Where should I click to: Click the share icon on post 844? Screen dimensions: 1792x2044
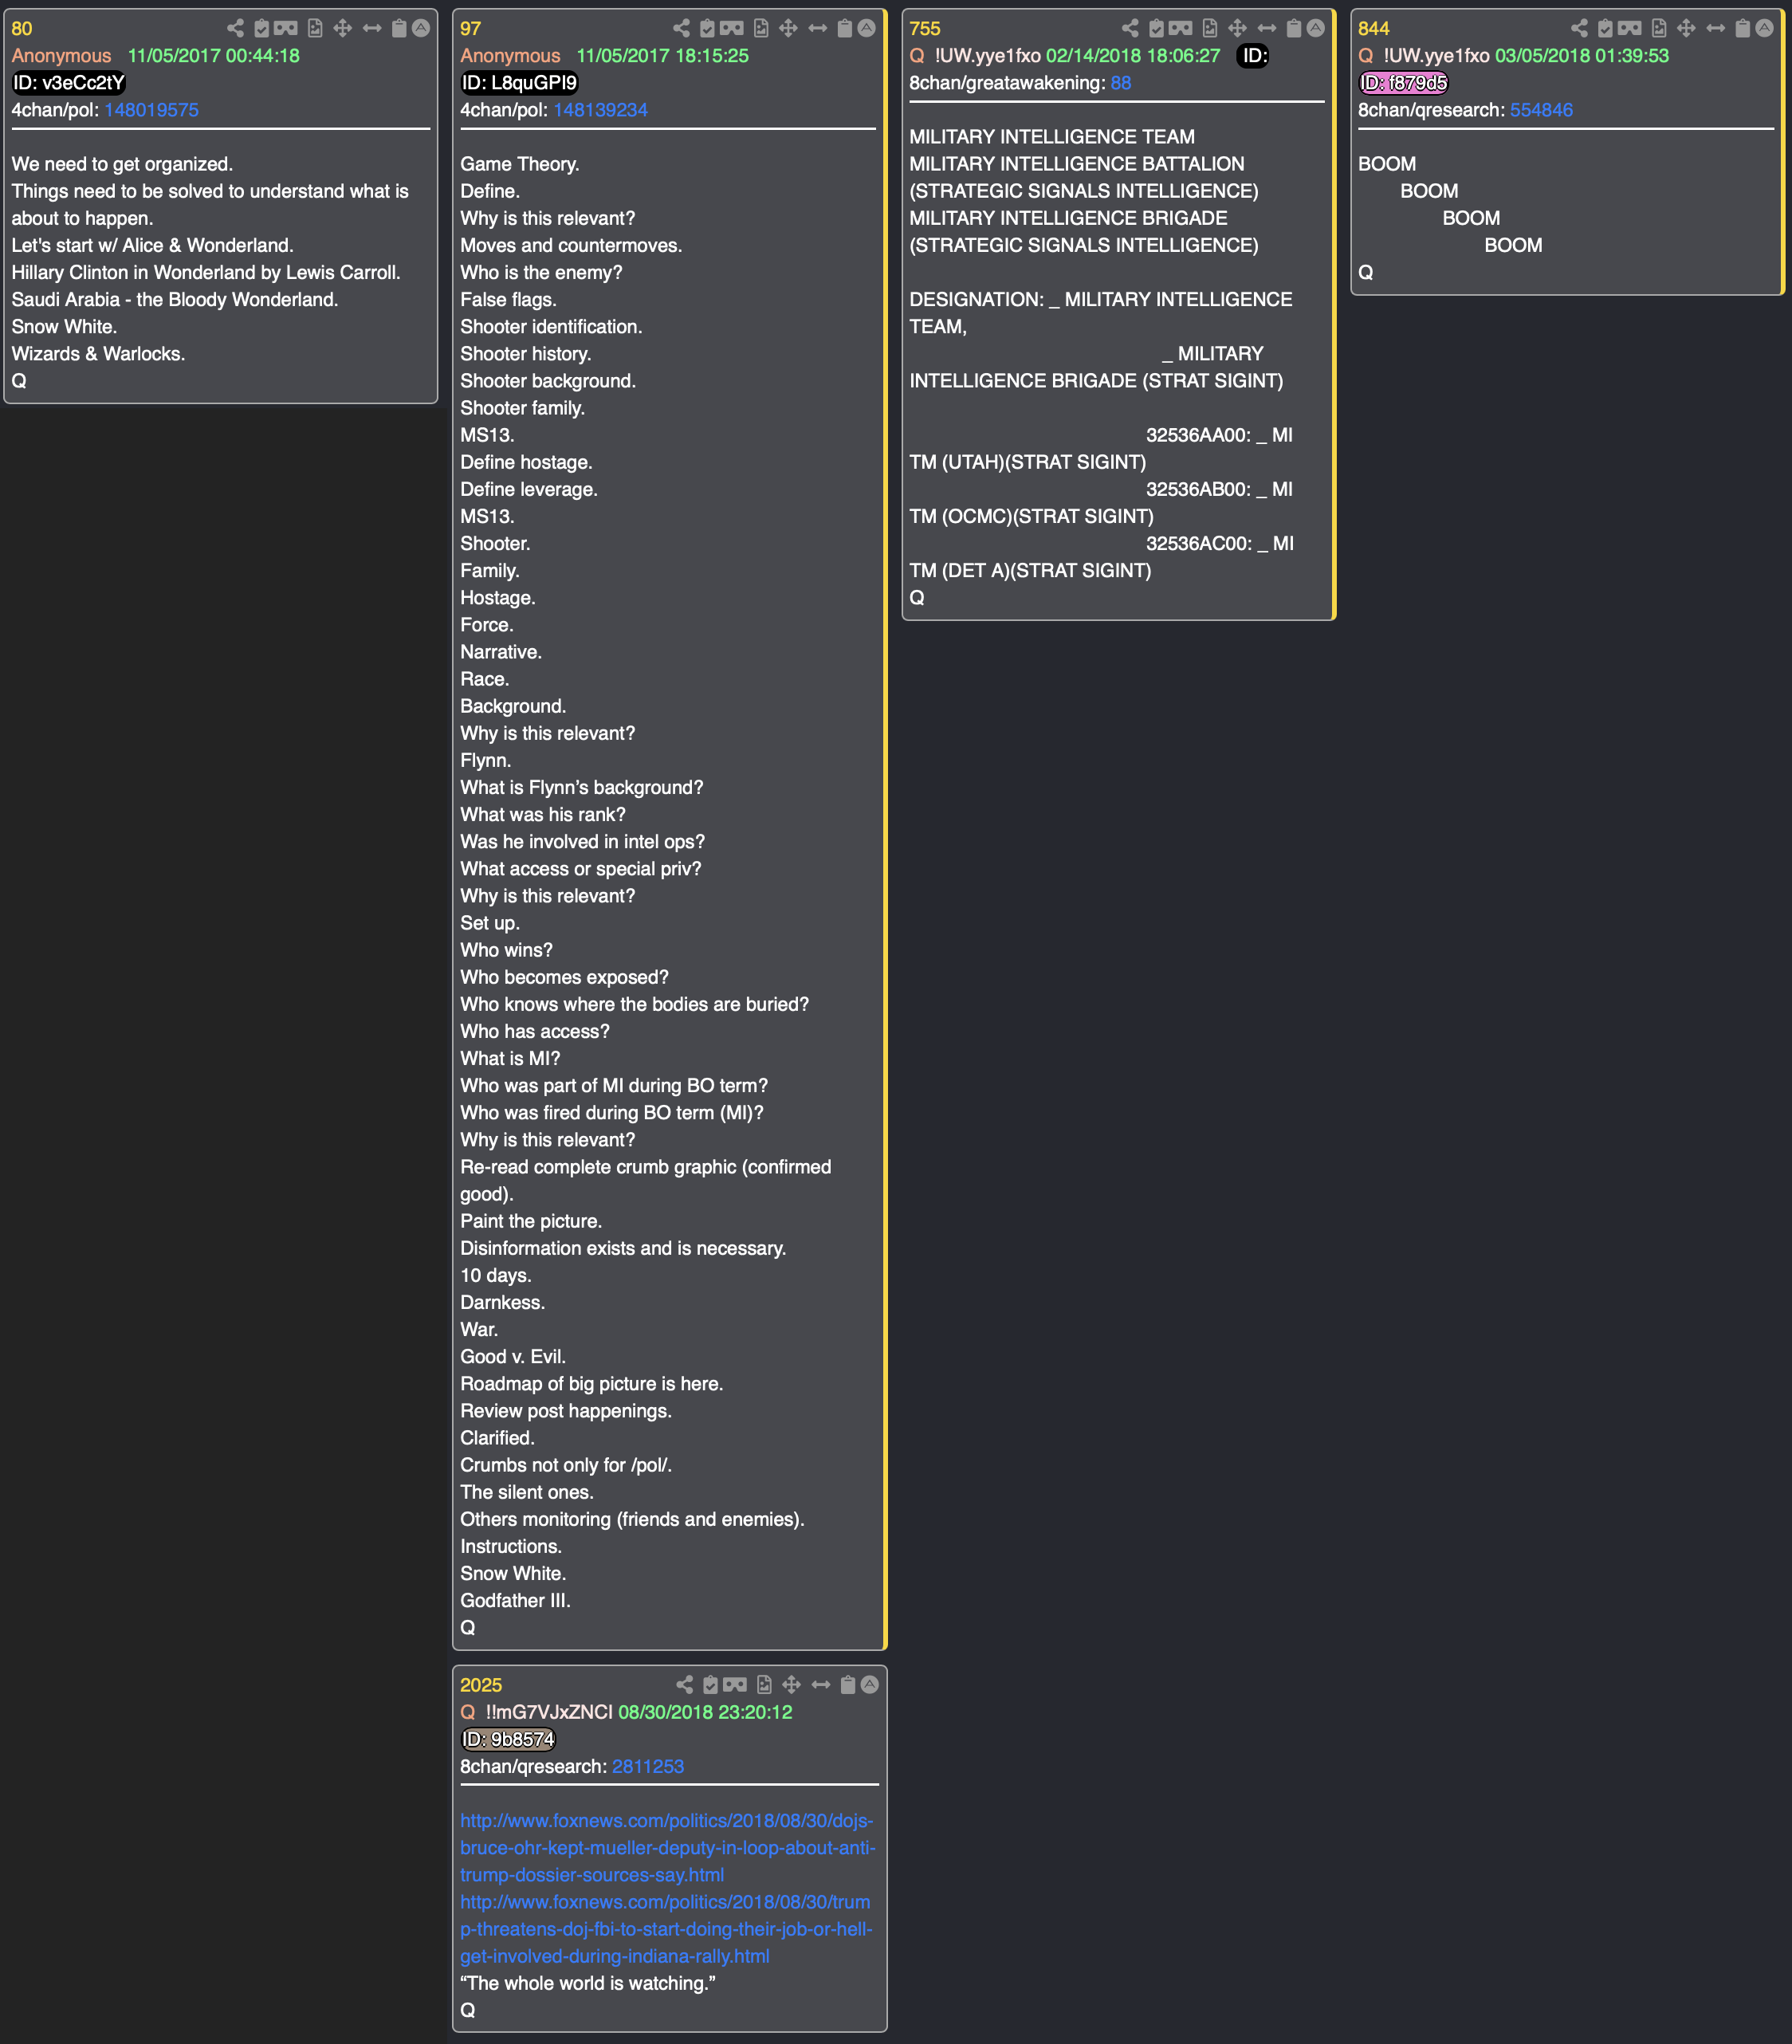[x=1579, y=28]
